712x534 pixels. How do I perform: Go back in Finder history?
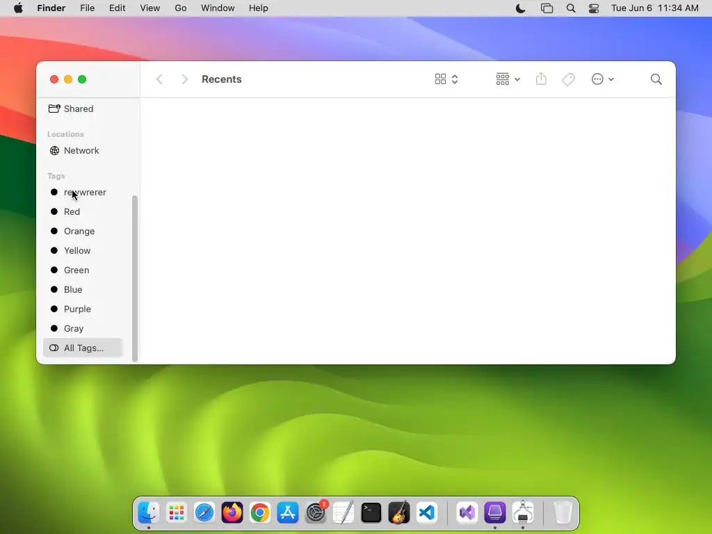(x=159, y=79)
